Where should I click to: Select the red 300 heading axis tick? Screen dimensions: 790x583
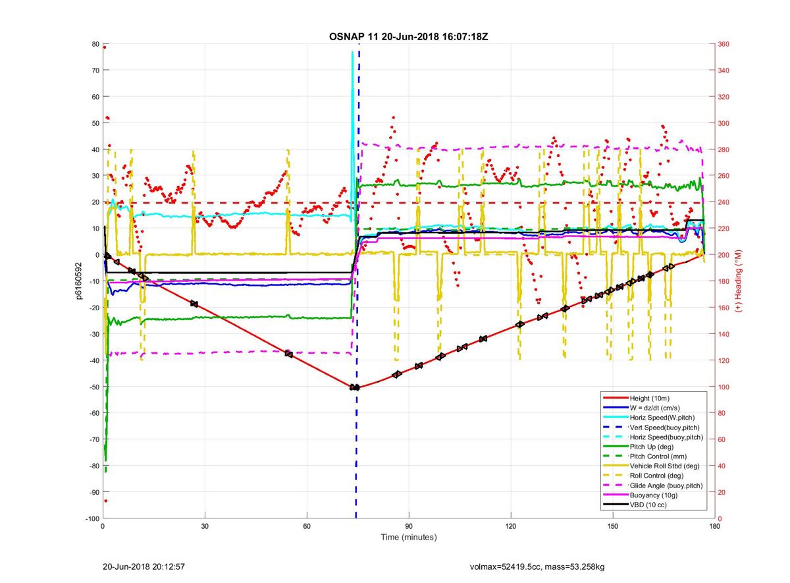(x=723, y=123)
